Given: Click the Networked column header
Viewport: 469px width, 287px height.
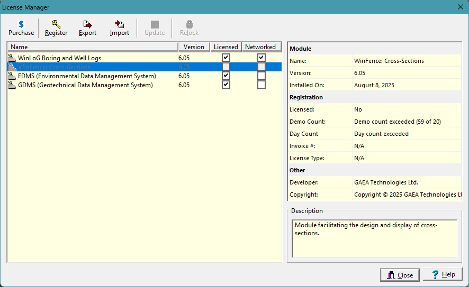Looking at the screenshot, I should coord(261,47).
